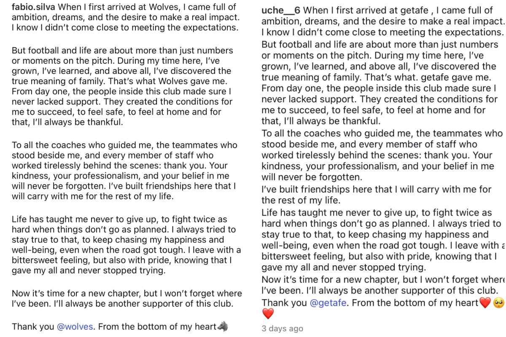
Task: Click the red heart emoji beside the pleading face
Action: pos(486,302)
